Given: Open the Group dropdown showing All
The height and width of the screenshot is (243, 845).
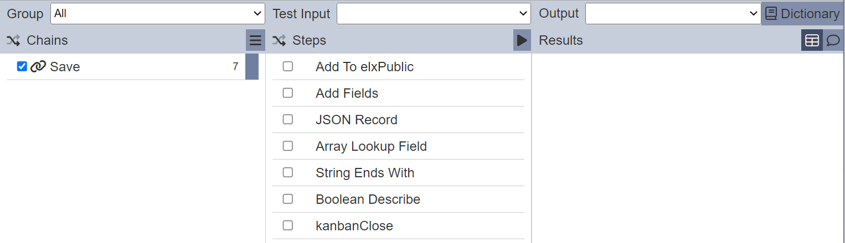Looking at the screenshot, I should pos(158,13).
